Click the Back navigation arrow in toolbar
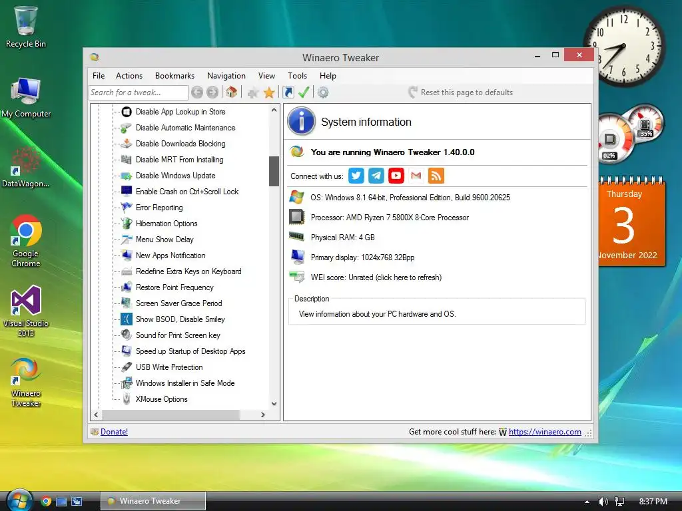Screen dimensions: 682x511 [x=197, y=92]
